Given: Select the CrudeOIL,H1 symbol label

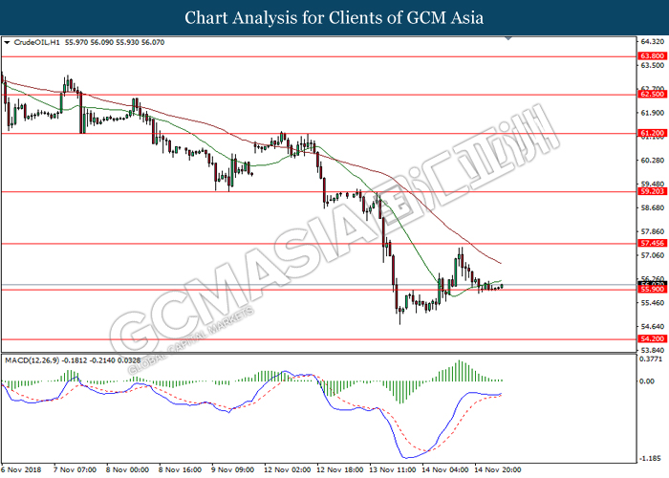Looking at the screenshot, I should pyautogui.click(x=37, y=42).
